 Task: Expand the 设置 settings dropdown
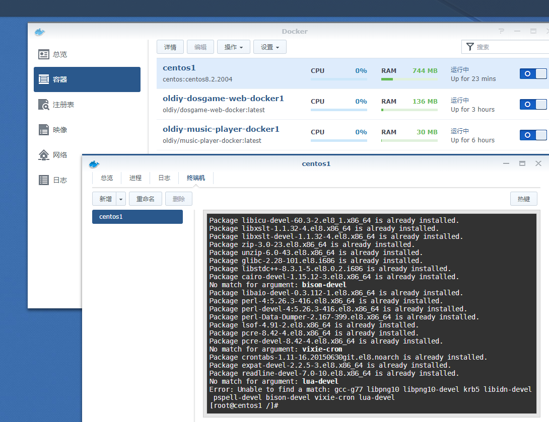[x=270, y=47]
